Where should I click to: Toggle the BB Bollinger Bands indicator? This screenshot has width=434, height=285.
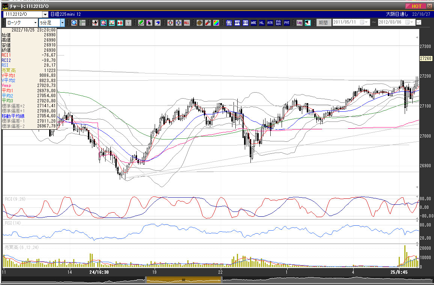[x=246, y=22]
